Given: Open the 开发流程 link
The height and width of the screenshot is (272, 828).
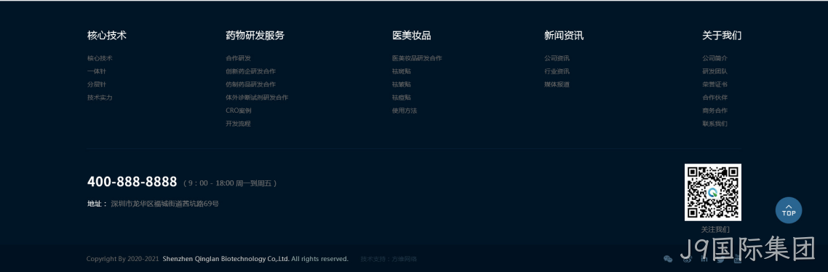Looking at the screenshot, I should click(x=238, y=124).
